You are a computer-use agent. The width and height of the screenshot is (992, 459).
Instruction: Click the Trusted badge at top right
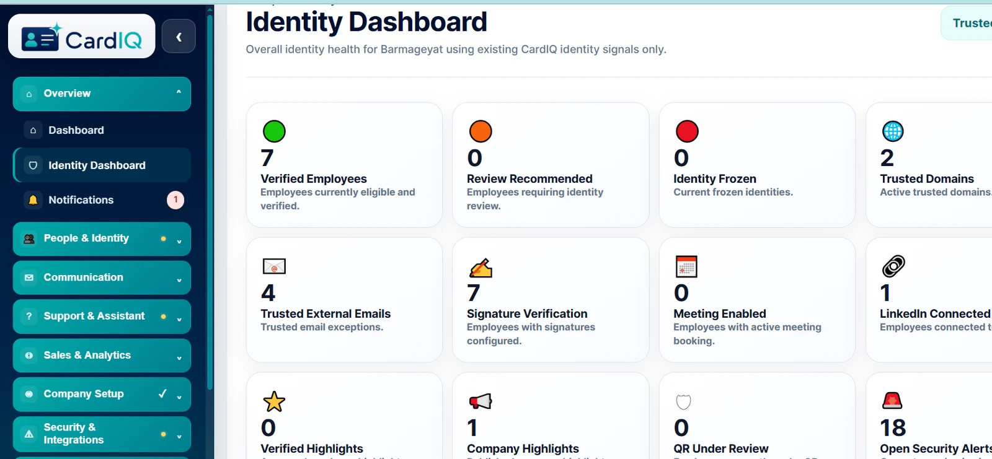point(967,24)
